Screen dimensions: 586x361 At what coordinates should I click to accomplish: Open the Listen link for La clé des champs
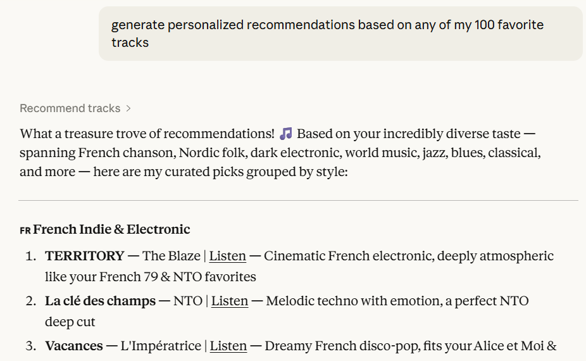[x=229, y=301]
